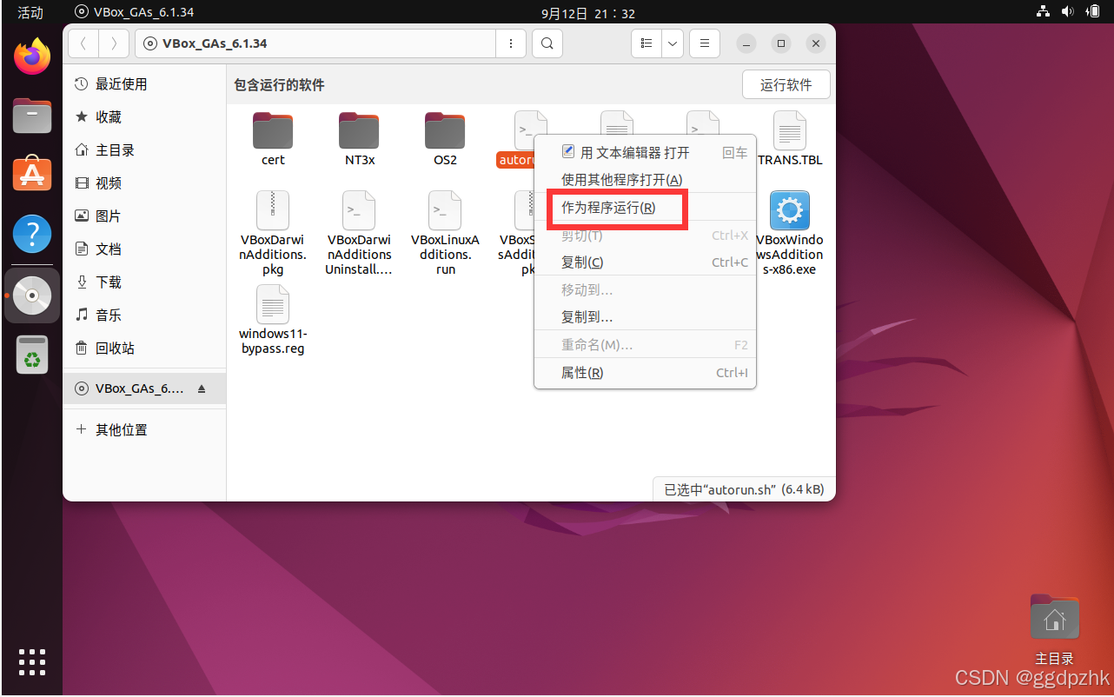Screen dimensions: 1114x697
Task: Open the battery icon in top bar
Action: [1091, 12]
